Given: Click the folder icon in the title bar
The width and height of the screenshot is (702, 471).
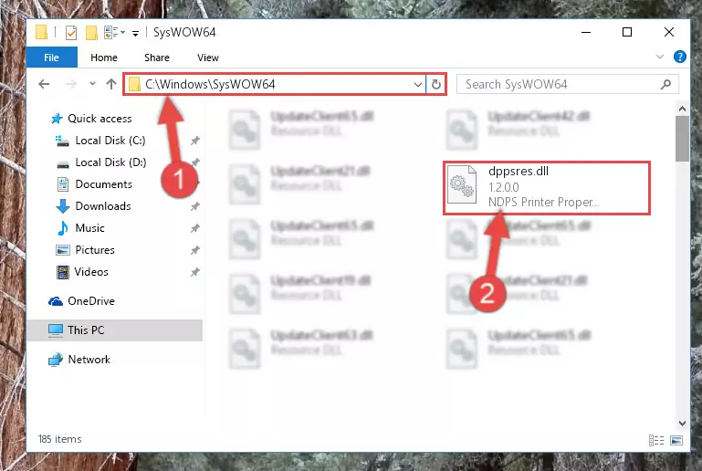Looking at the screenshot, I should pos(41,32).
